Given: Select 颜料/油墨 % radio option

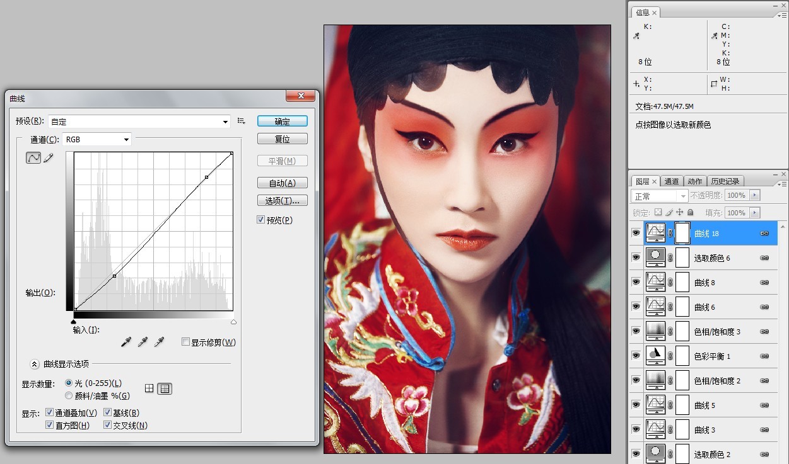Looking at the screenshot, I should 69,395.
